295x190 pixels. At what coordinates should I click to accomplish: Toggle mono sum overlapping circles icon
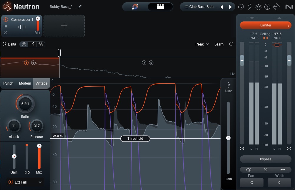point(248,170)
